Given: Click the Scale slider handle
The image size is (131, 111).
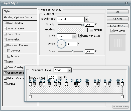Looking at the screenshot, I should click(x=73, y=51).
